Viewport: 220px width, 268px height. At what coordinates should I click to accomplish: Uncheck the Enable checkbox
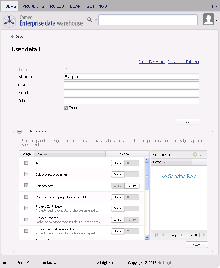click(x=66, y=108)
